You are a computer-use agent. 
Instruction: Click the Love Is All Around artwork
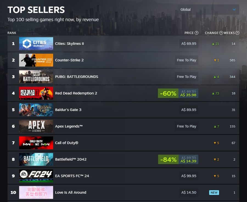click(x=36, y=192)
